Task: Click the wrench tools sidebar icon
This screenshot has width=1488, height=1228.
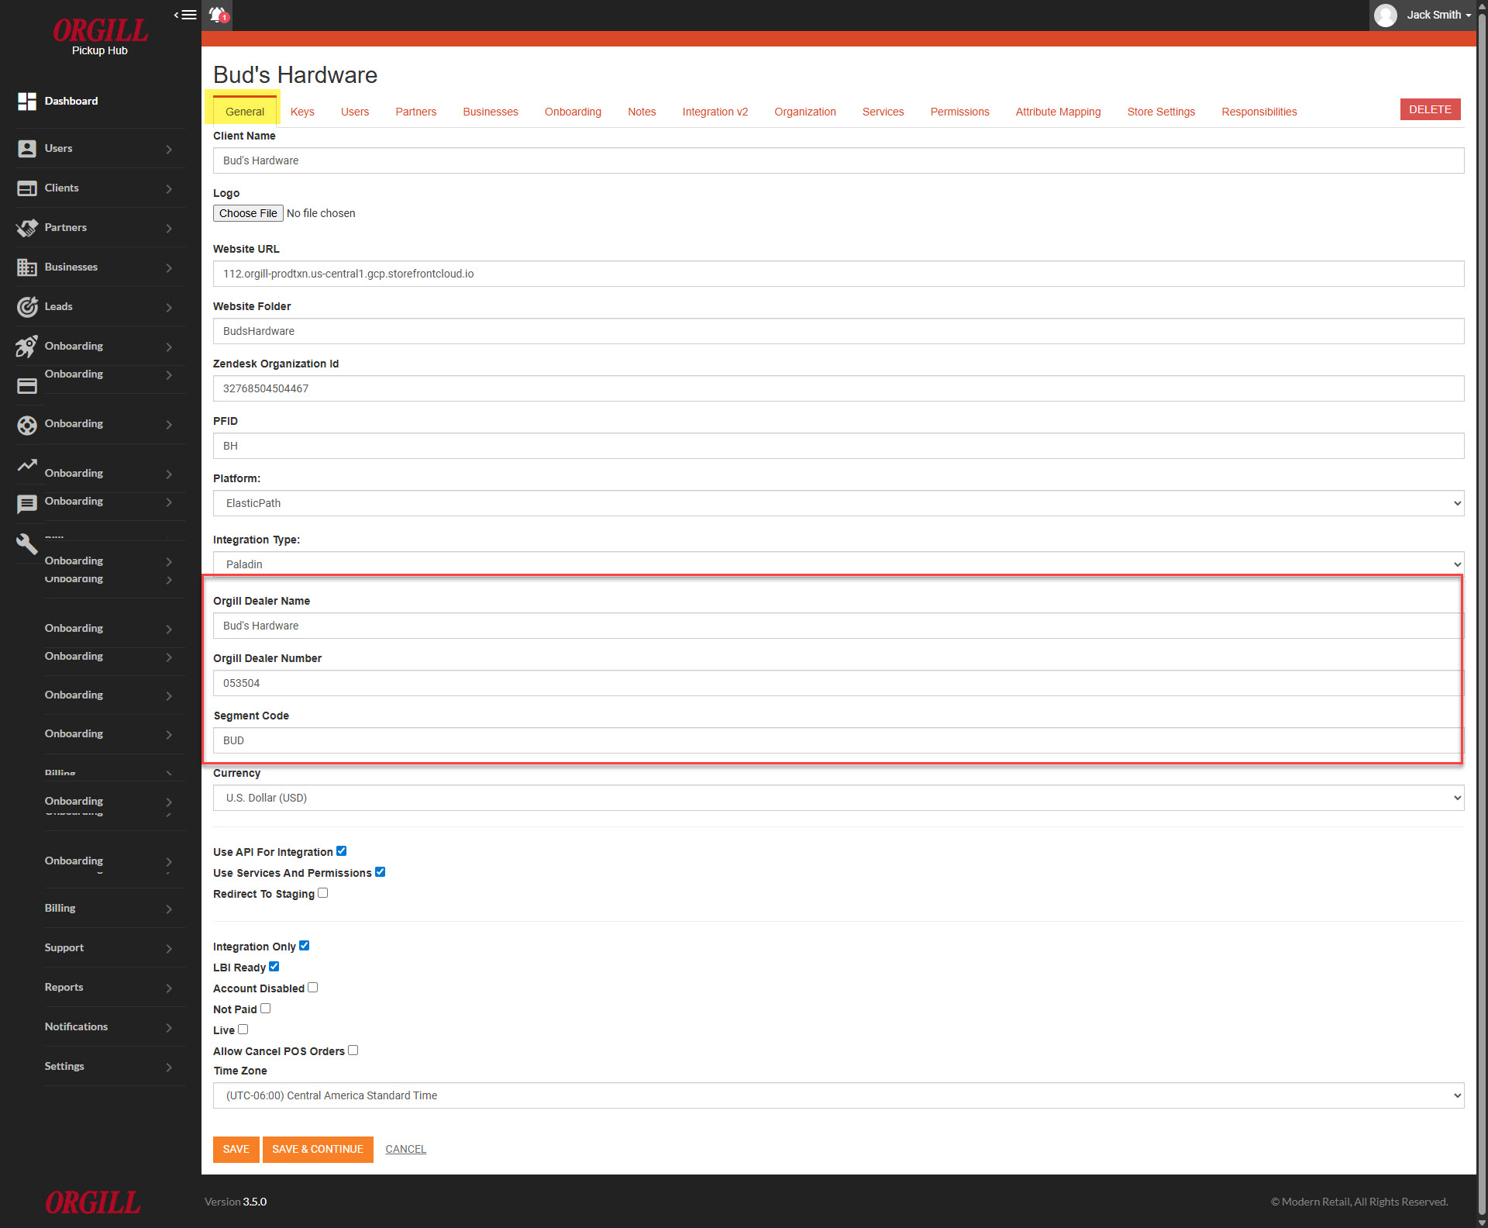Action: (27, 544)
